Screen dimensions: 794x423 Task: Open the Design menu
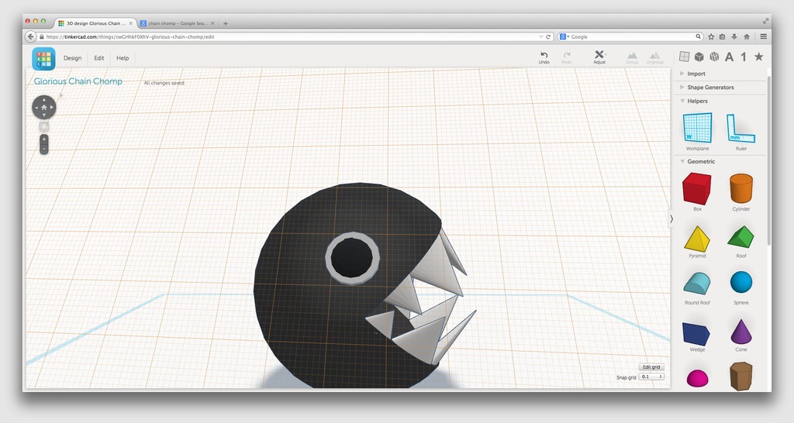72,58
